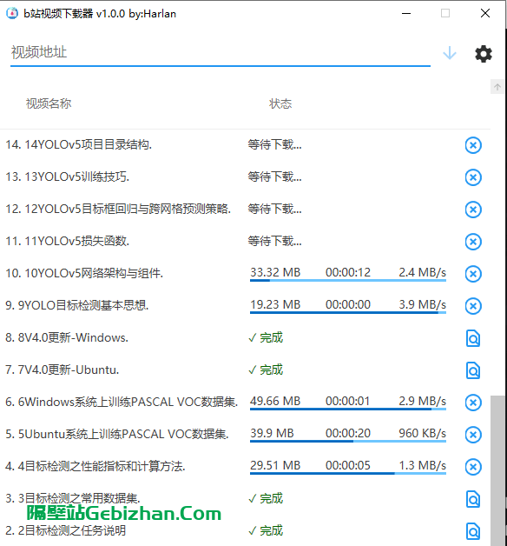Stop downloading 9YOLO目标检测基本思想
This screenshot has width=507, height=546.
pos(473,306)
